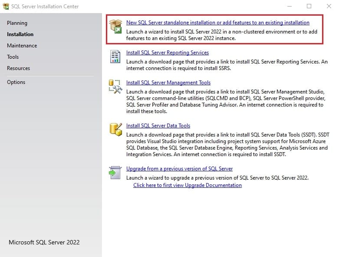Click the Reporting Services document icon
Image resolution: width=339 pixels, height=257 pixels.
115,57
